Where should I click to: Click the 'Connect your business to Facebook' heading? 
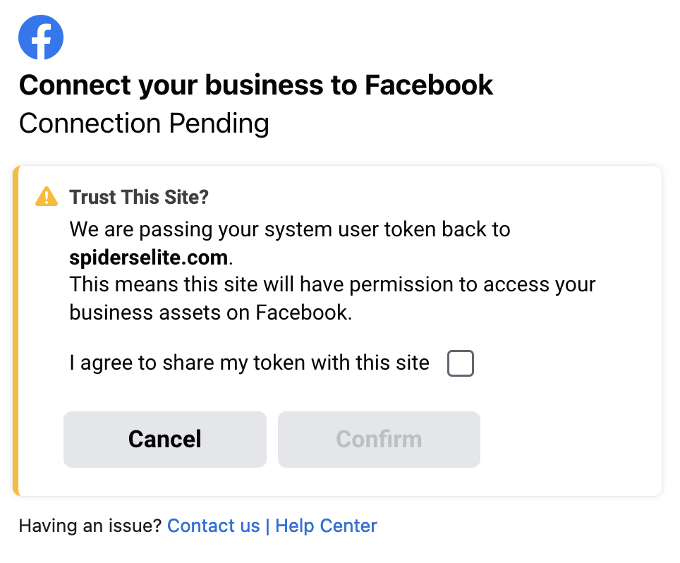pyautogui.click(x=256, y=85)
